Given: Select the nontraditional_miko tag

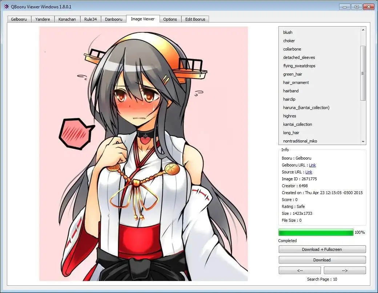Looking at the screenshot, I should tap(300, 141).
